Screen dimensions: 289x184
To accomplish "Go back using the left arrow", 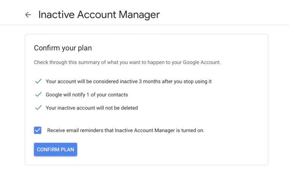I will coord(28,15).
